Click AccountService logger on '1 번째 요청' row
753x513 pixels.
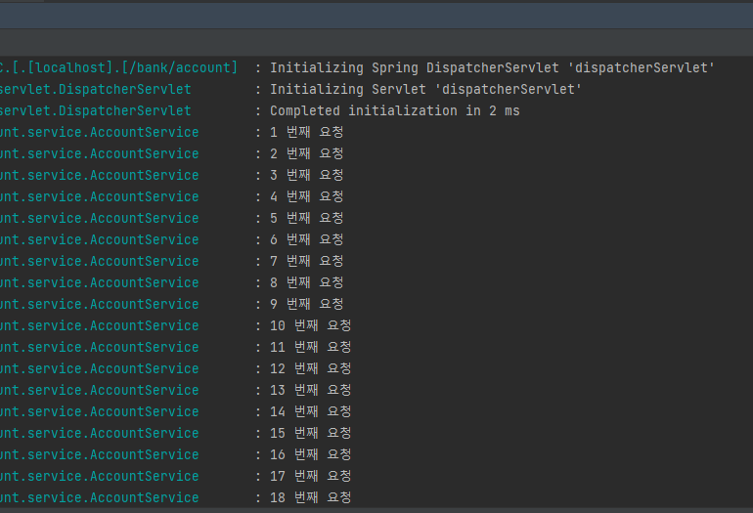click(x=100, y=132)
